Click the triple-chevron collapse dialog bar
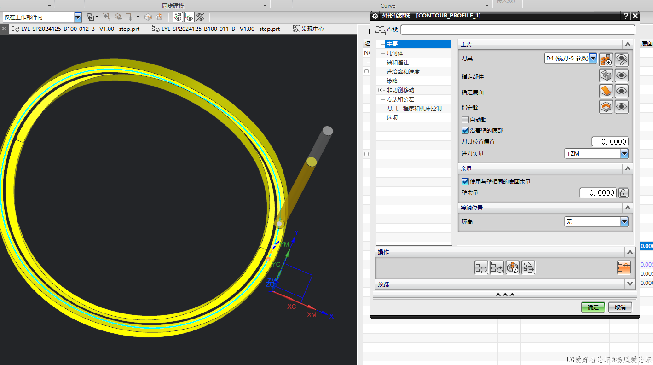 (x=505, y=295)
